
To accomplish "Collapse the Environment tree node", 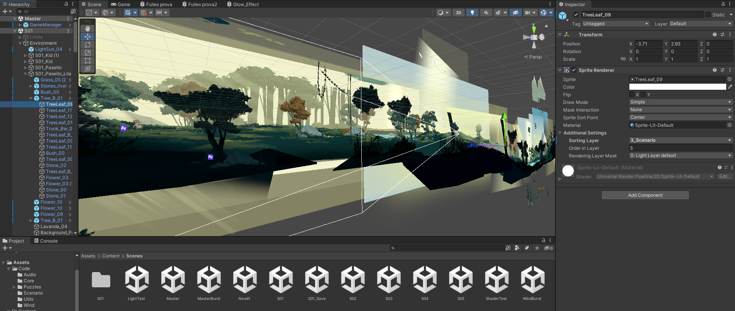I will pos(20,43).
